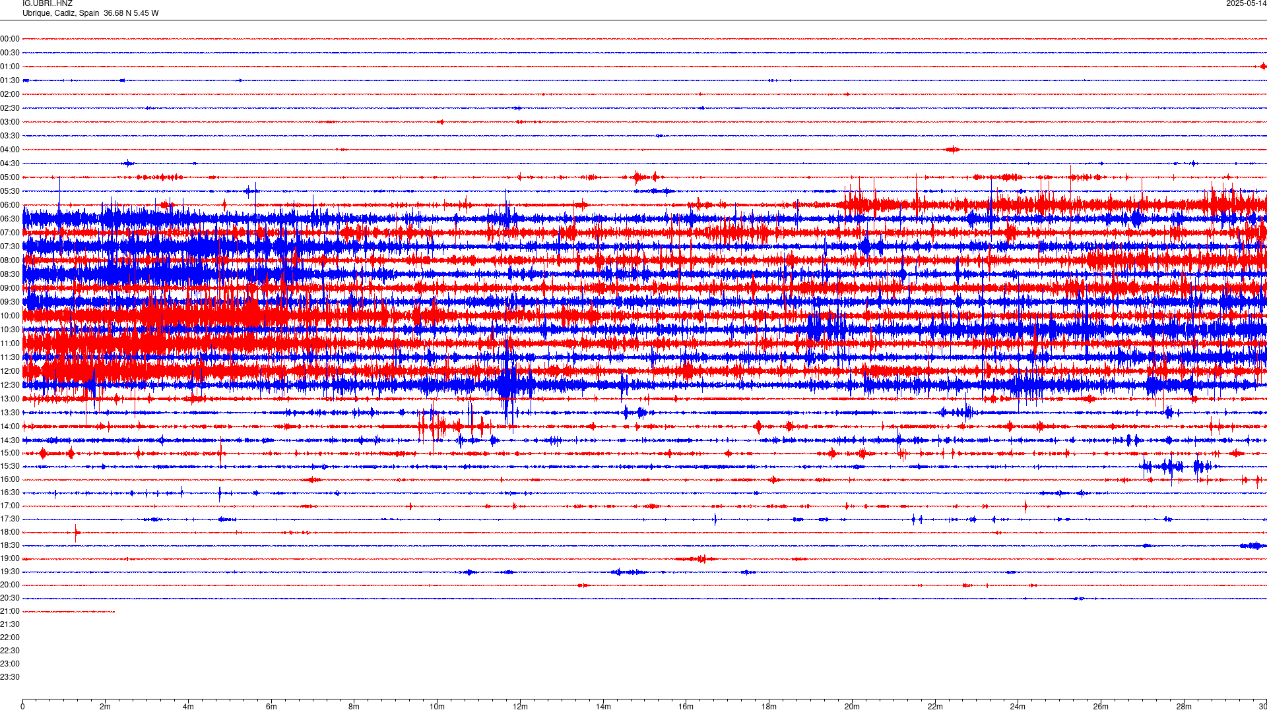The height and width of the screenshot is (712, 1267).
Task: Select the 10:30 time row label
Action: click(10, 330)
